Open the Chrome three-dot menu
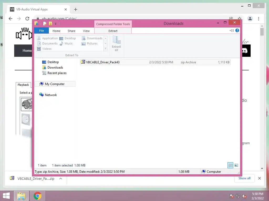The height and width of the screenshot is (201, 269). [x=258, y=19]
